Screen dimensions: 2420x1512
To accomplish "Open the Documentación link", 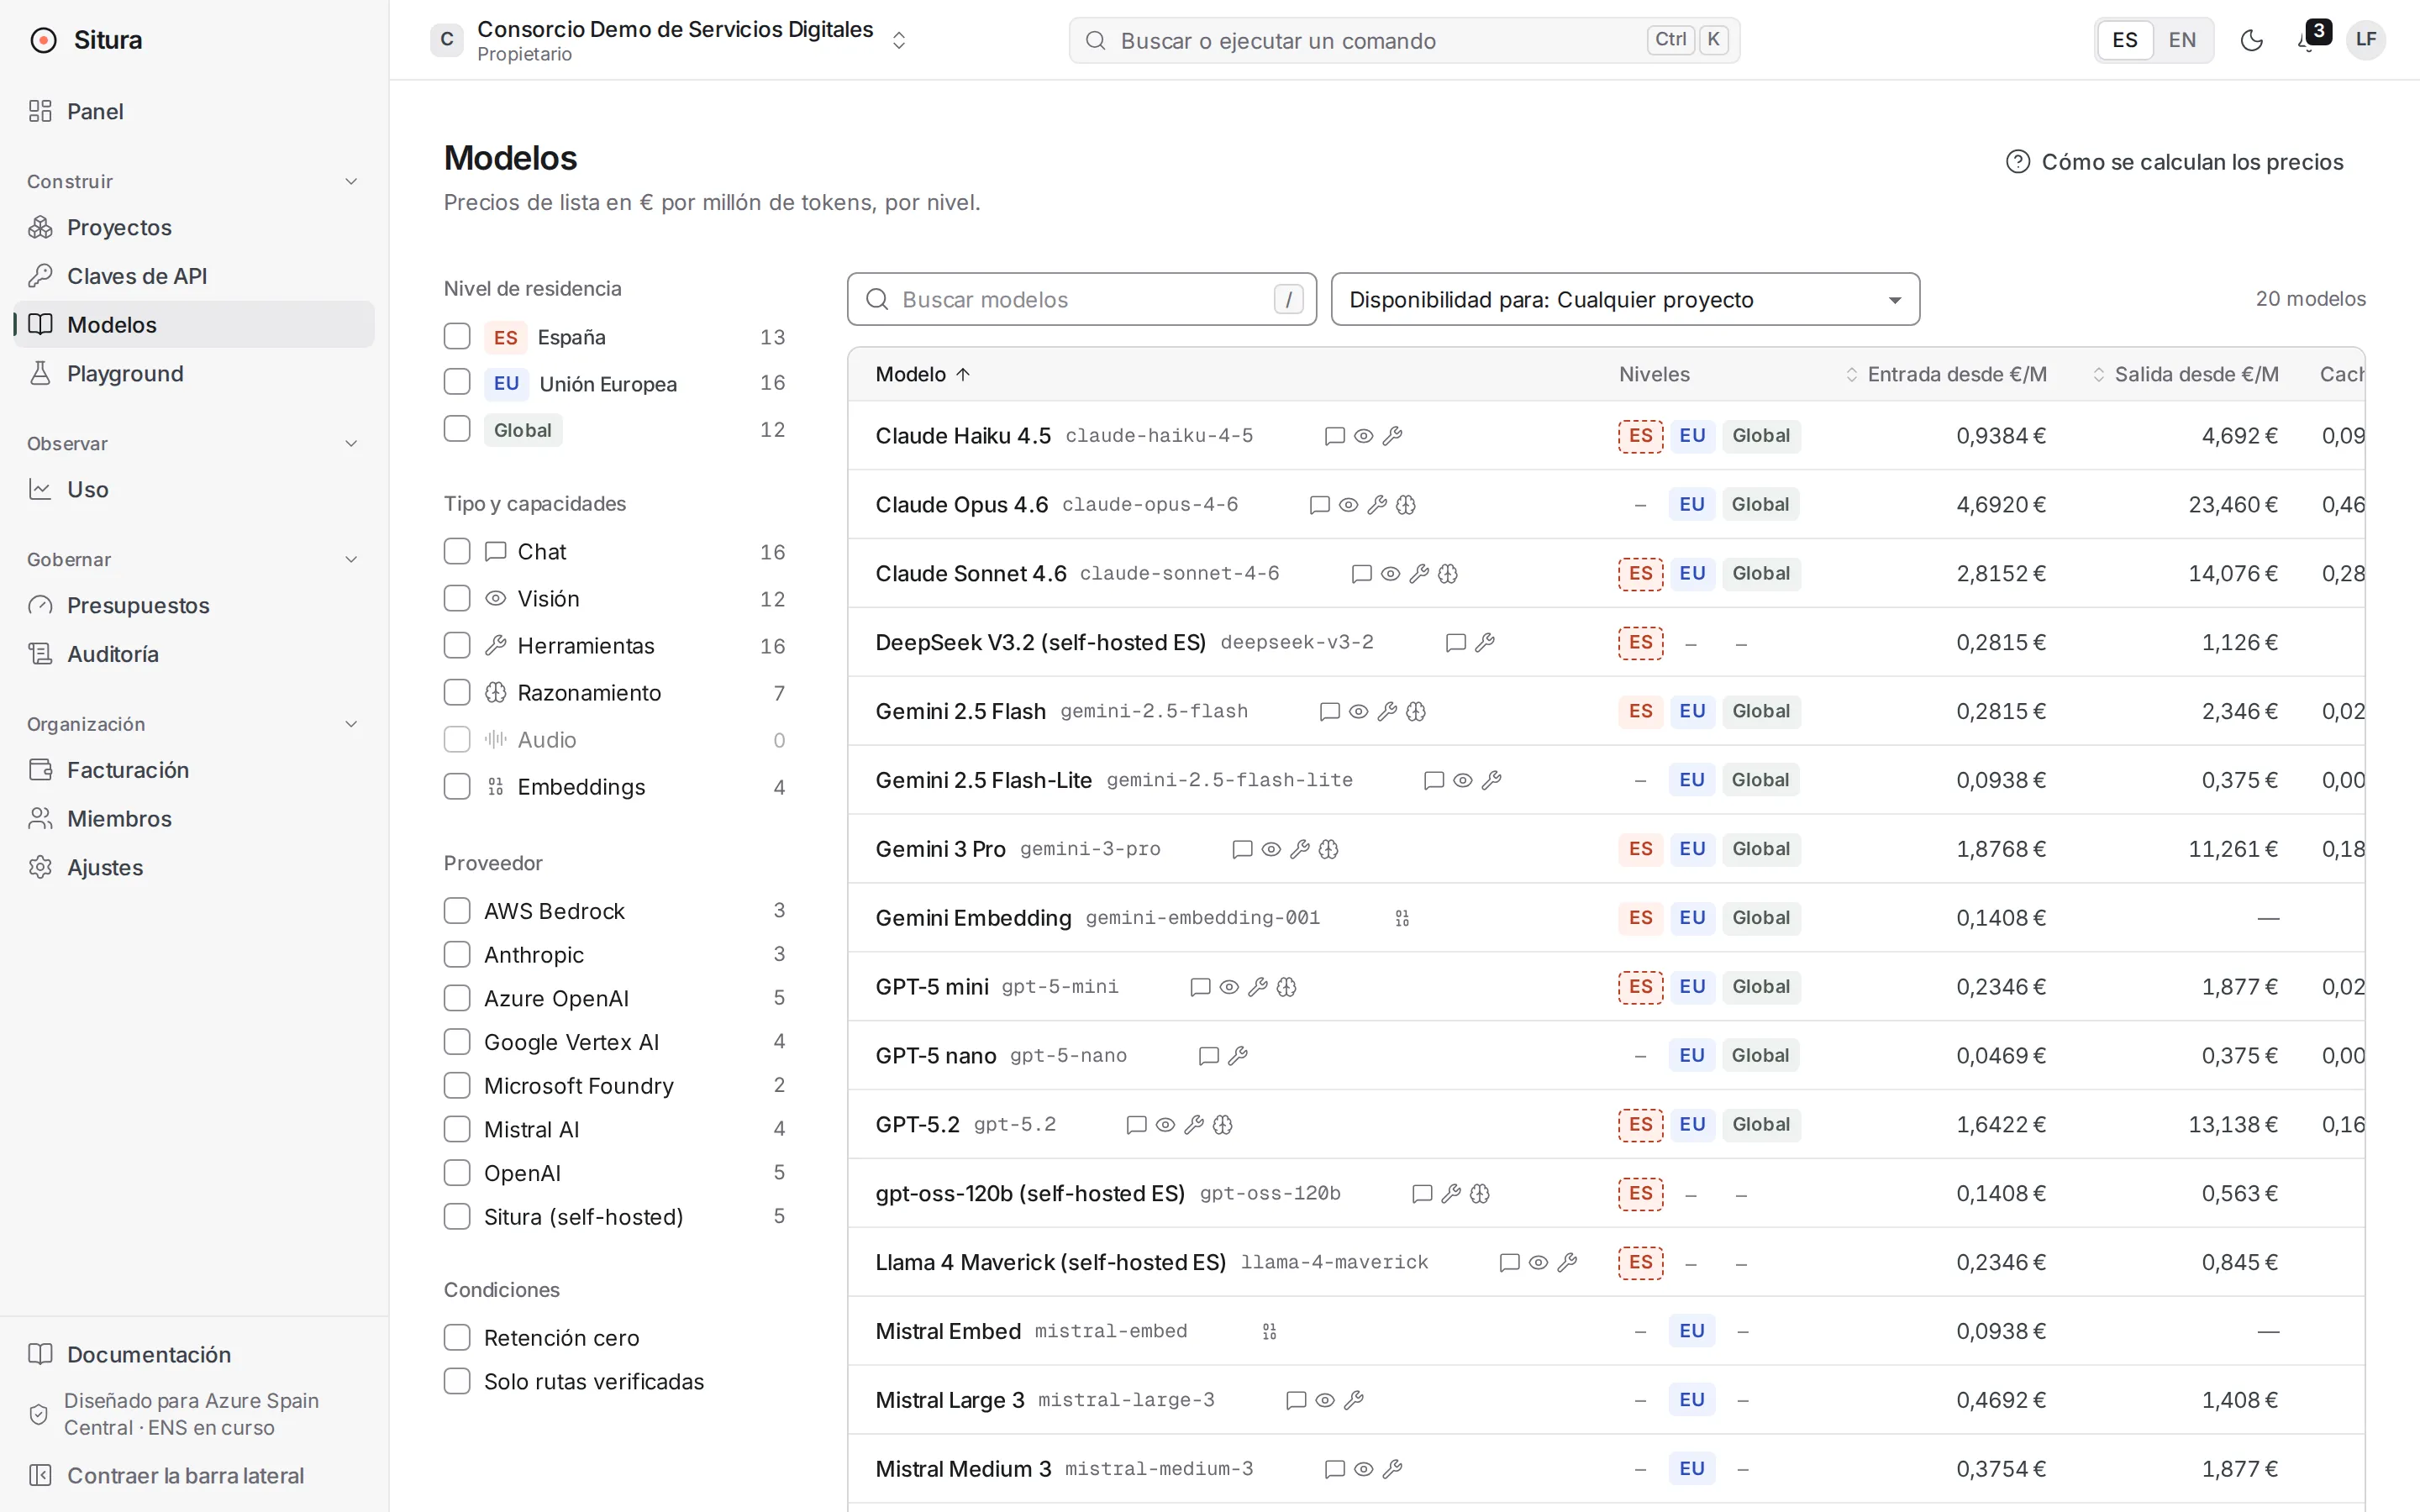I will [x=194, y=1354].
